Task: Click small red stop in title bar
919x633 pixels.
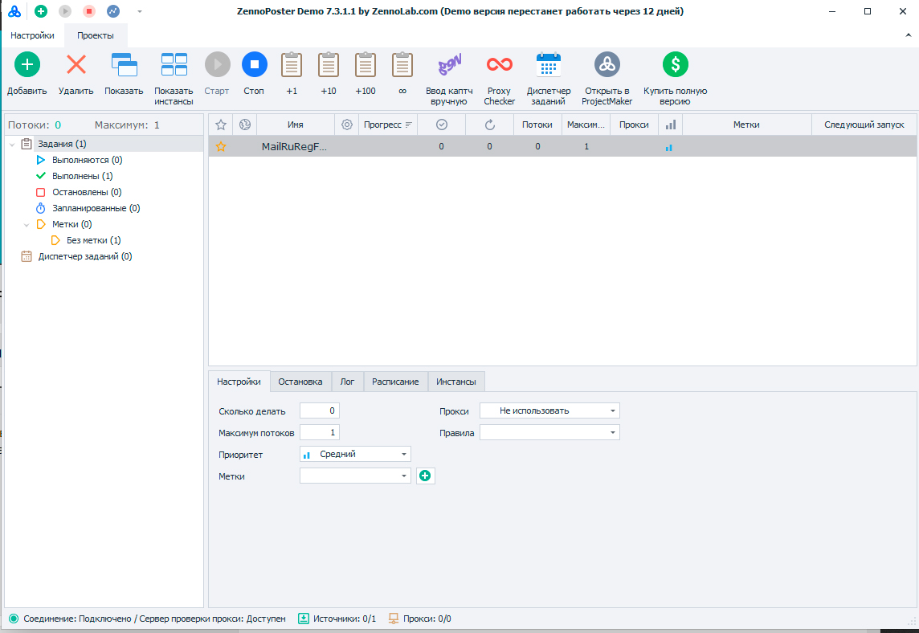Action: 89,11
